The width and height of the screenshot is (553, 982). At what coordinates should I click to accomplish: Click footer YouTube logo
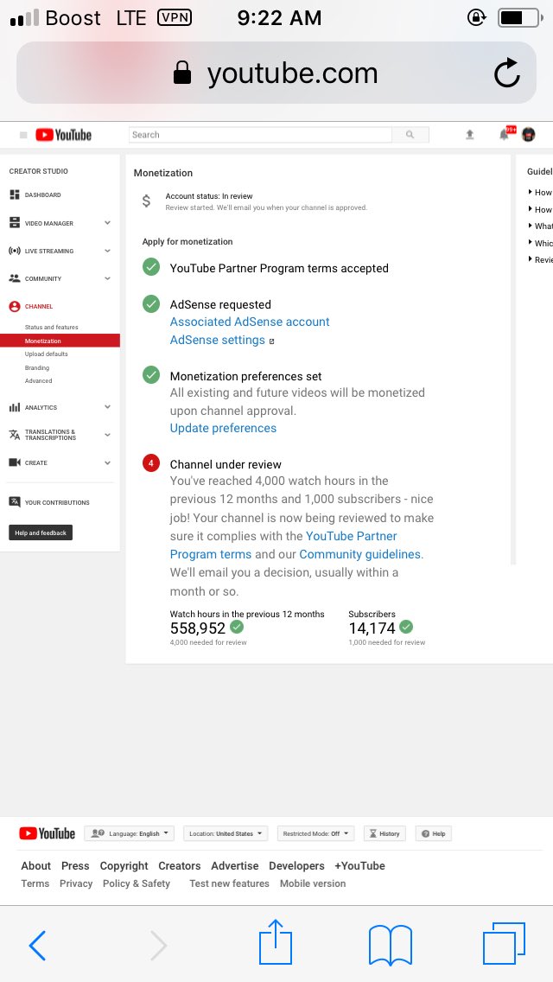[47, 833]
